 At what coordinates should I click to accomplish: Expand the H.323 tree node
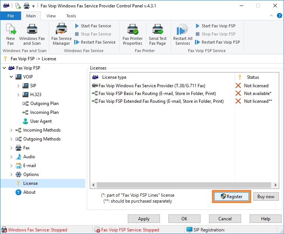click(x=18, y=95)
